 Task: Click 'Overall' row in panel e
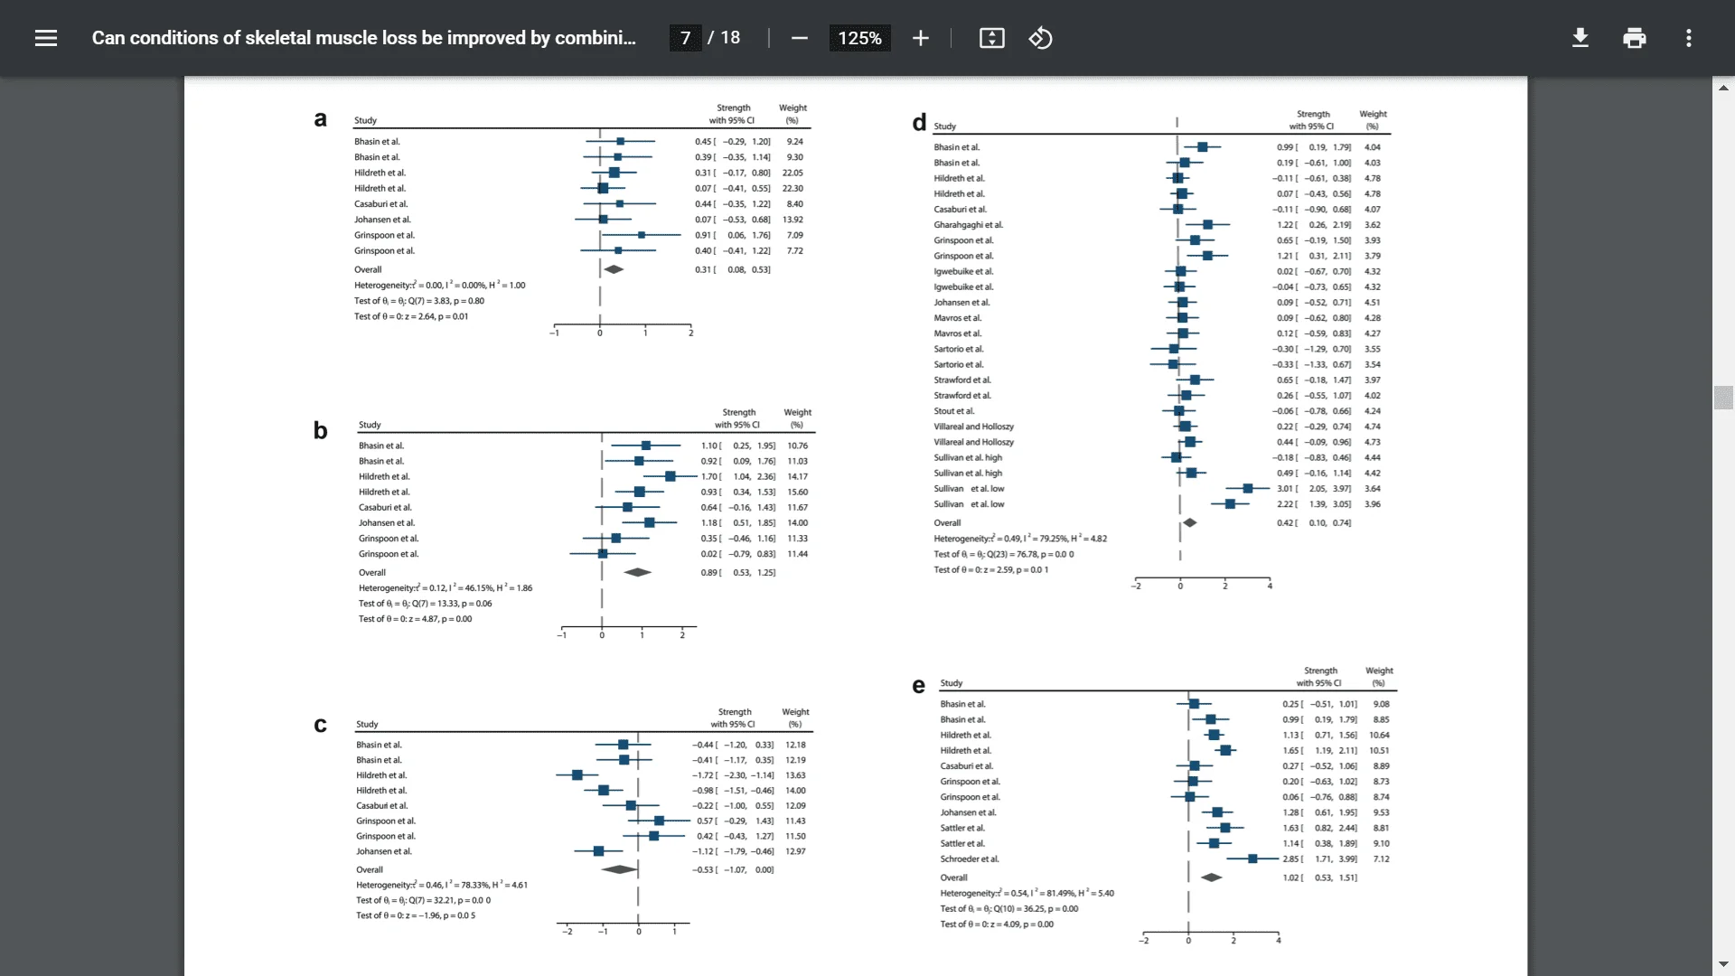[x=1150, y=877]
